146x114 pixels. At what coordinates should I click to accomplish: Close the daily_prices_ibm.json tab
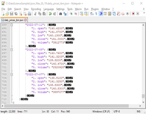25,20
